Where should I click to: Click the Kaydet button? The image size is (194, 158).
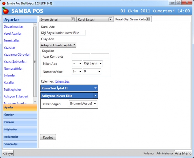(48, 137)
